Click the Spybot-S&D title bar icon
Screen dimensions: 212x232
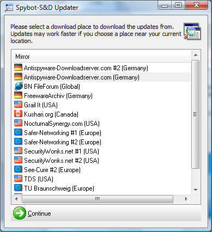pos(9,8)
